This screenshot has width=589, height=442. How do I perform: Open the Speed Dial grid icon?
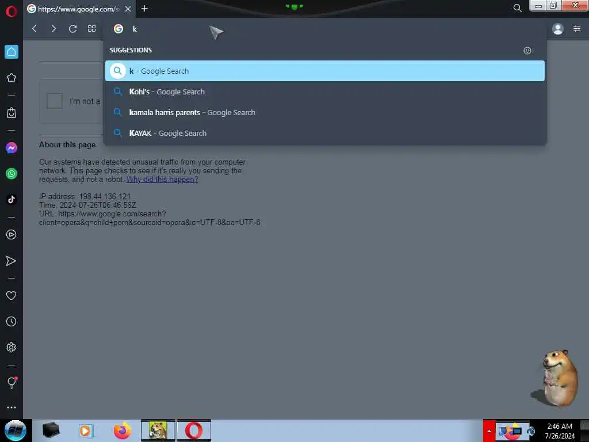click(91, 29)
